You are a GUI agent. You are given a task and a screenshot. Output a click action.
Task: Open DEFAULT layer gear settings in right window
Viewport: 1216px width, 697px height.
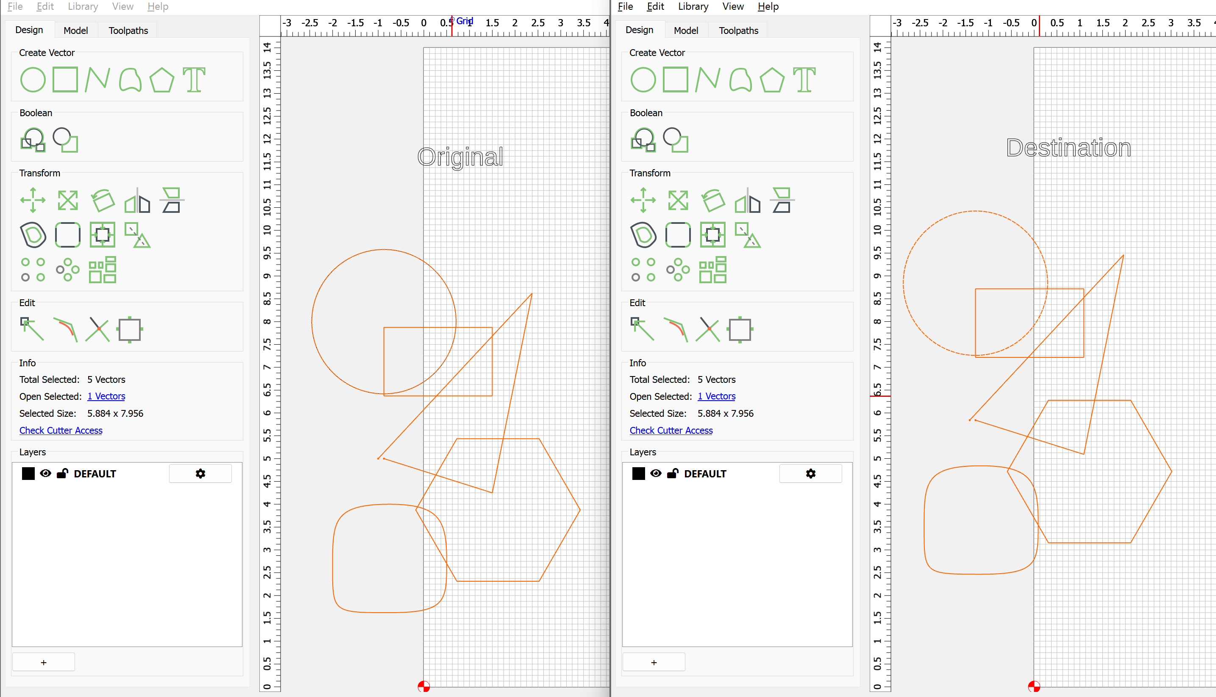click(810, 474)
